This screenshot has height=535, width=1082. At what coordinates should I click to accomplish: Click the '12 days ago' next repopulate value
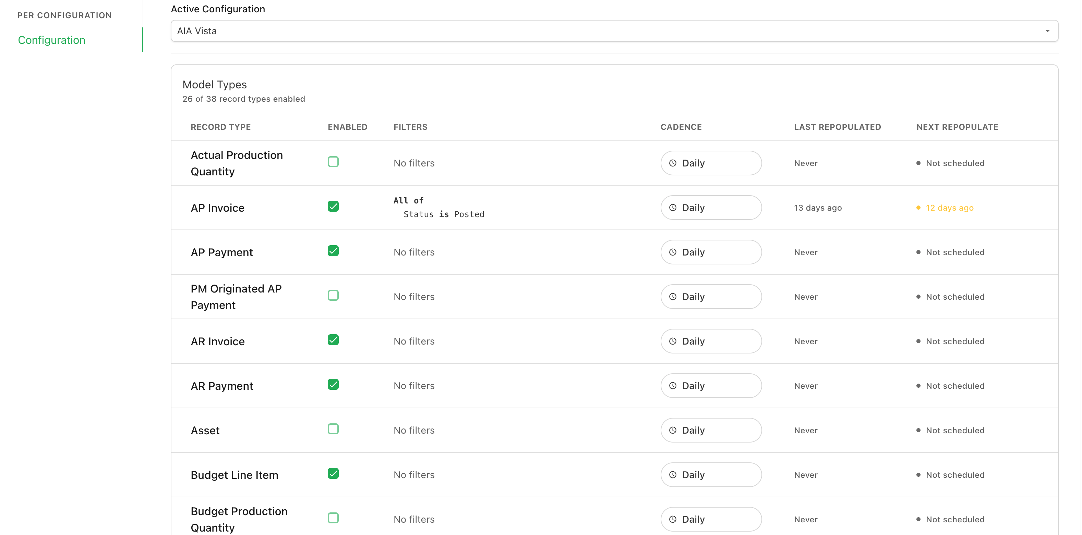pyautogui.click(x=949, y=208)
